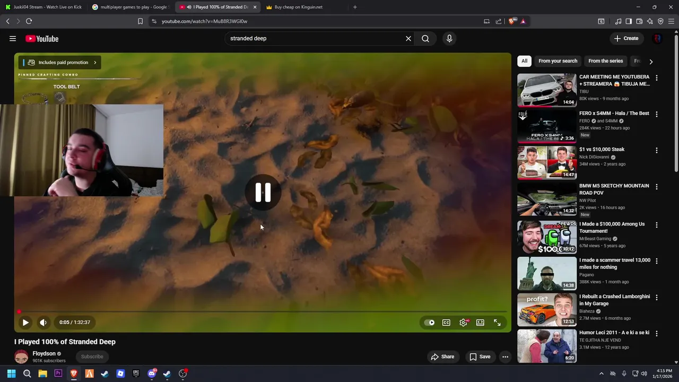Toggle the Autoplay switch in the player
This screenshot has height=382, width=679.
coord(429,323)
